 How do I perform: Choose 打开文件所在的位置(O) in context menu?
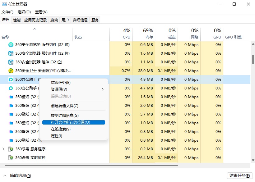pyautogui.click(x=74, y=122)
